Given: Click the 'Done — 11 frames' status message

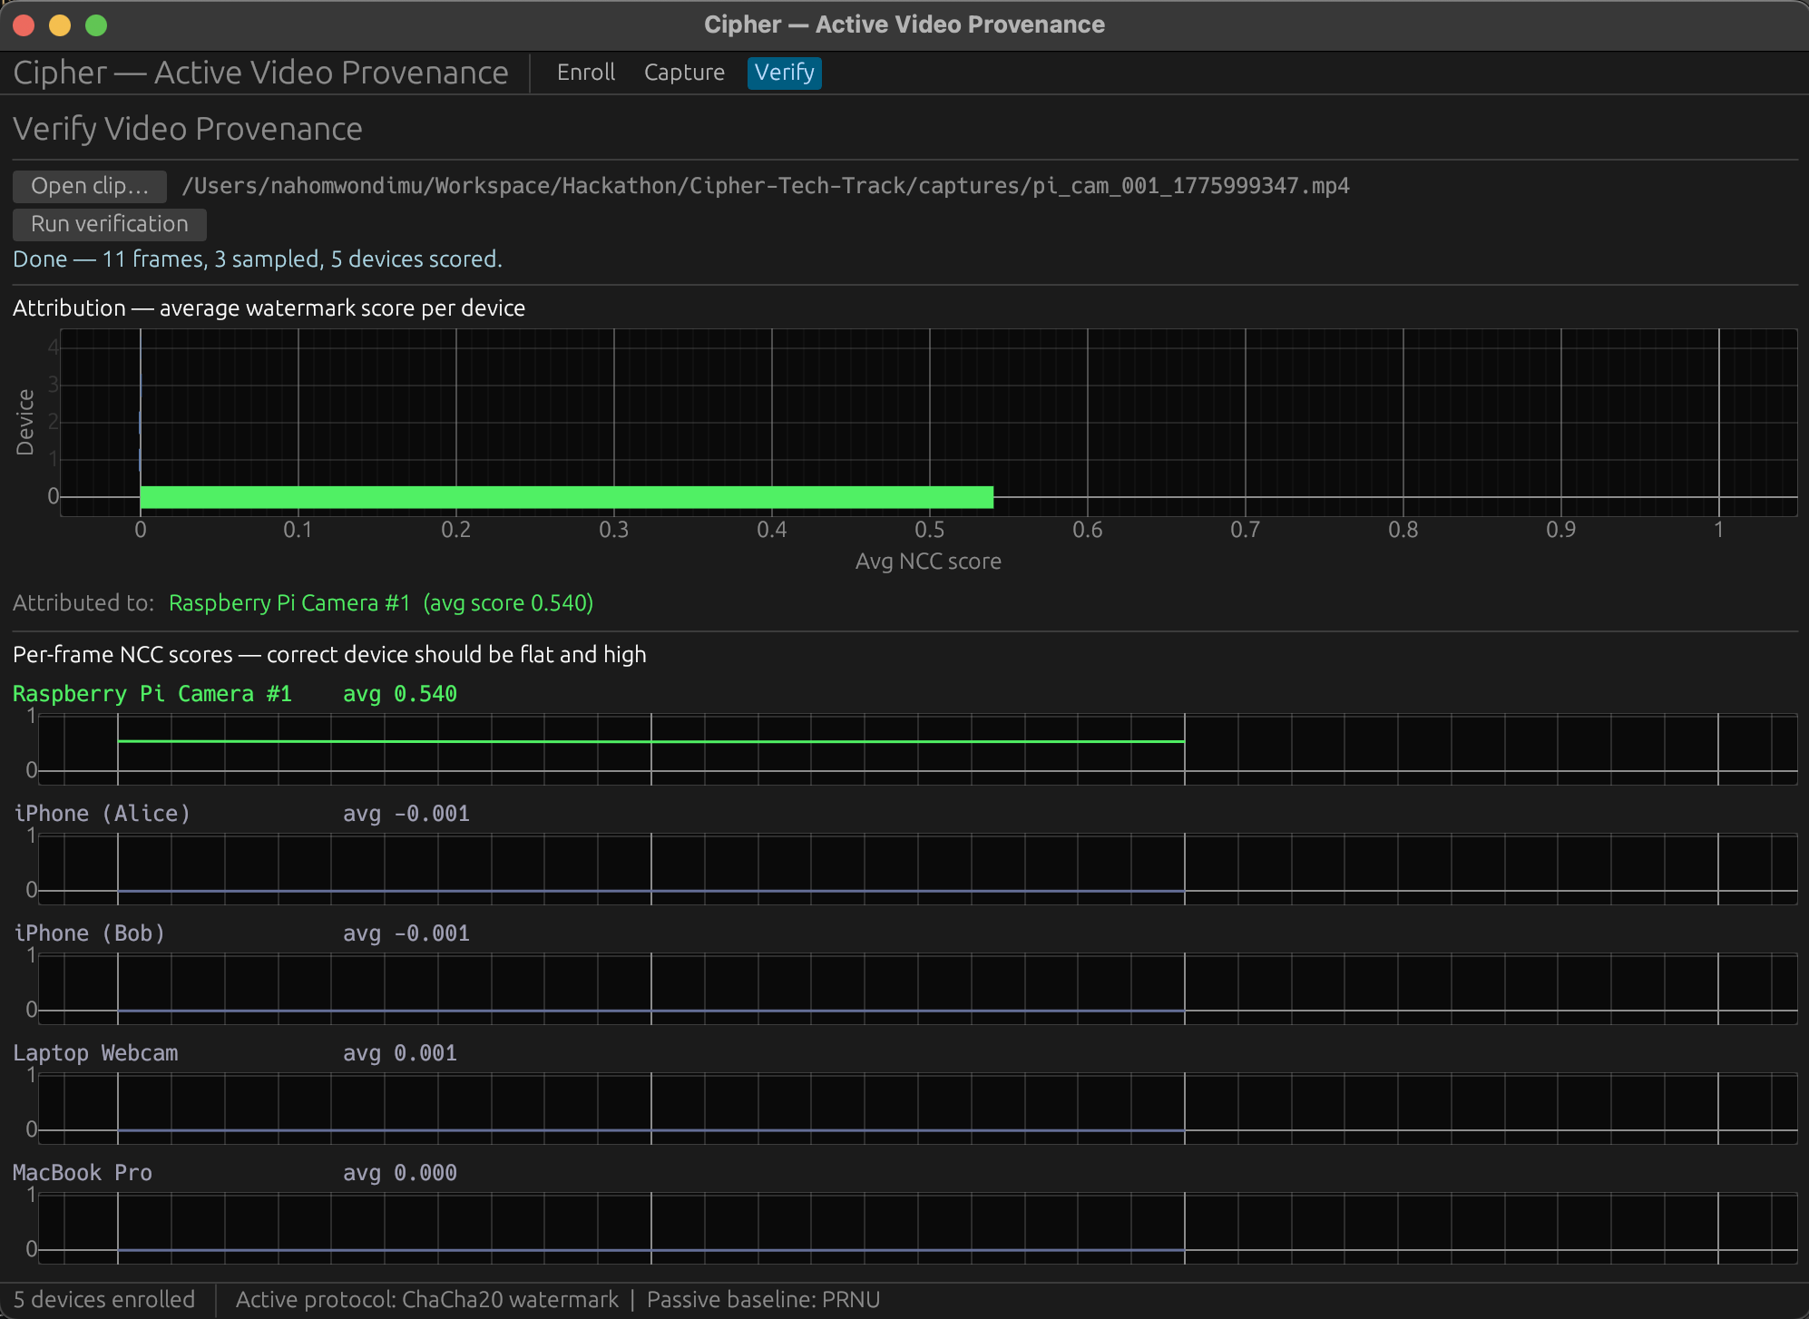Looking at the screenshot, I should pos(257,259).
